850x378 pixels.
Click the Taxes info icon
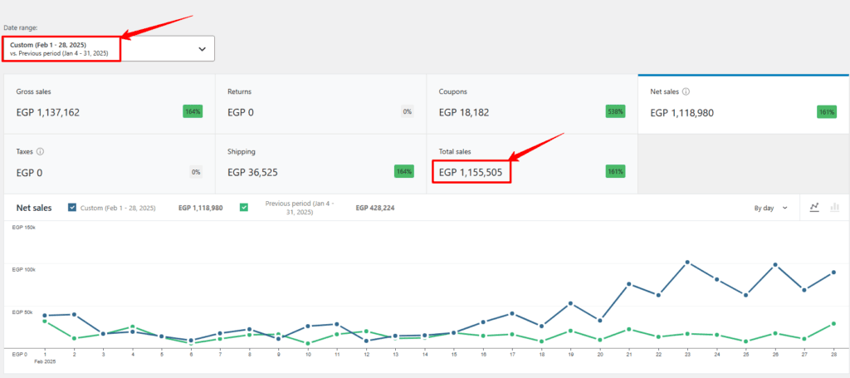click(x=40, y=152)
